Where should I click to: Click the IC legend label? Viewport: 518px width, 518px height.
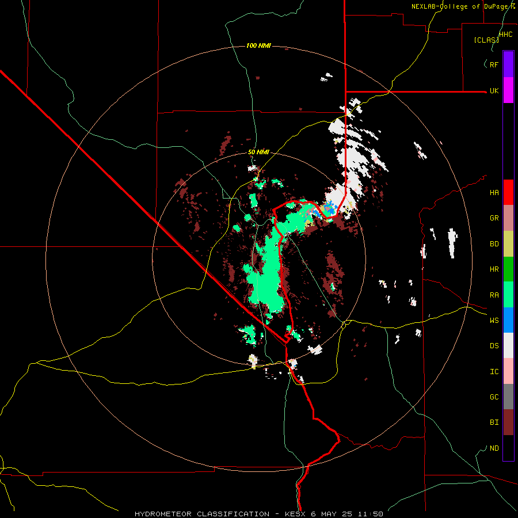(x=494, y=372)
